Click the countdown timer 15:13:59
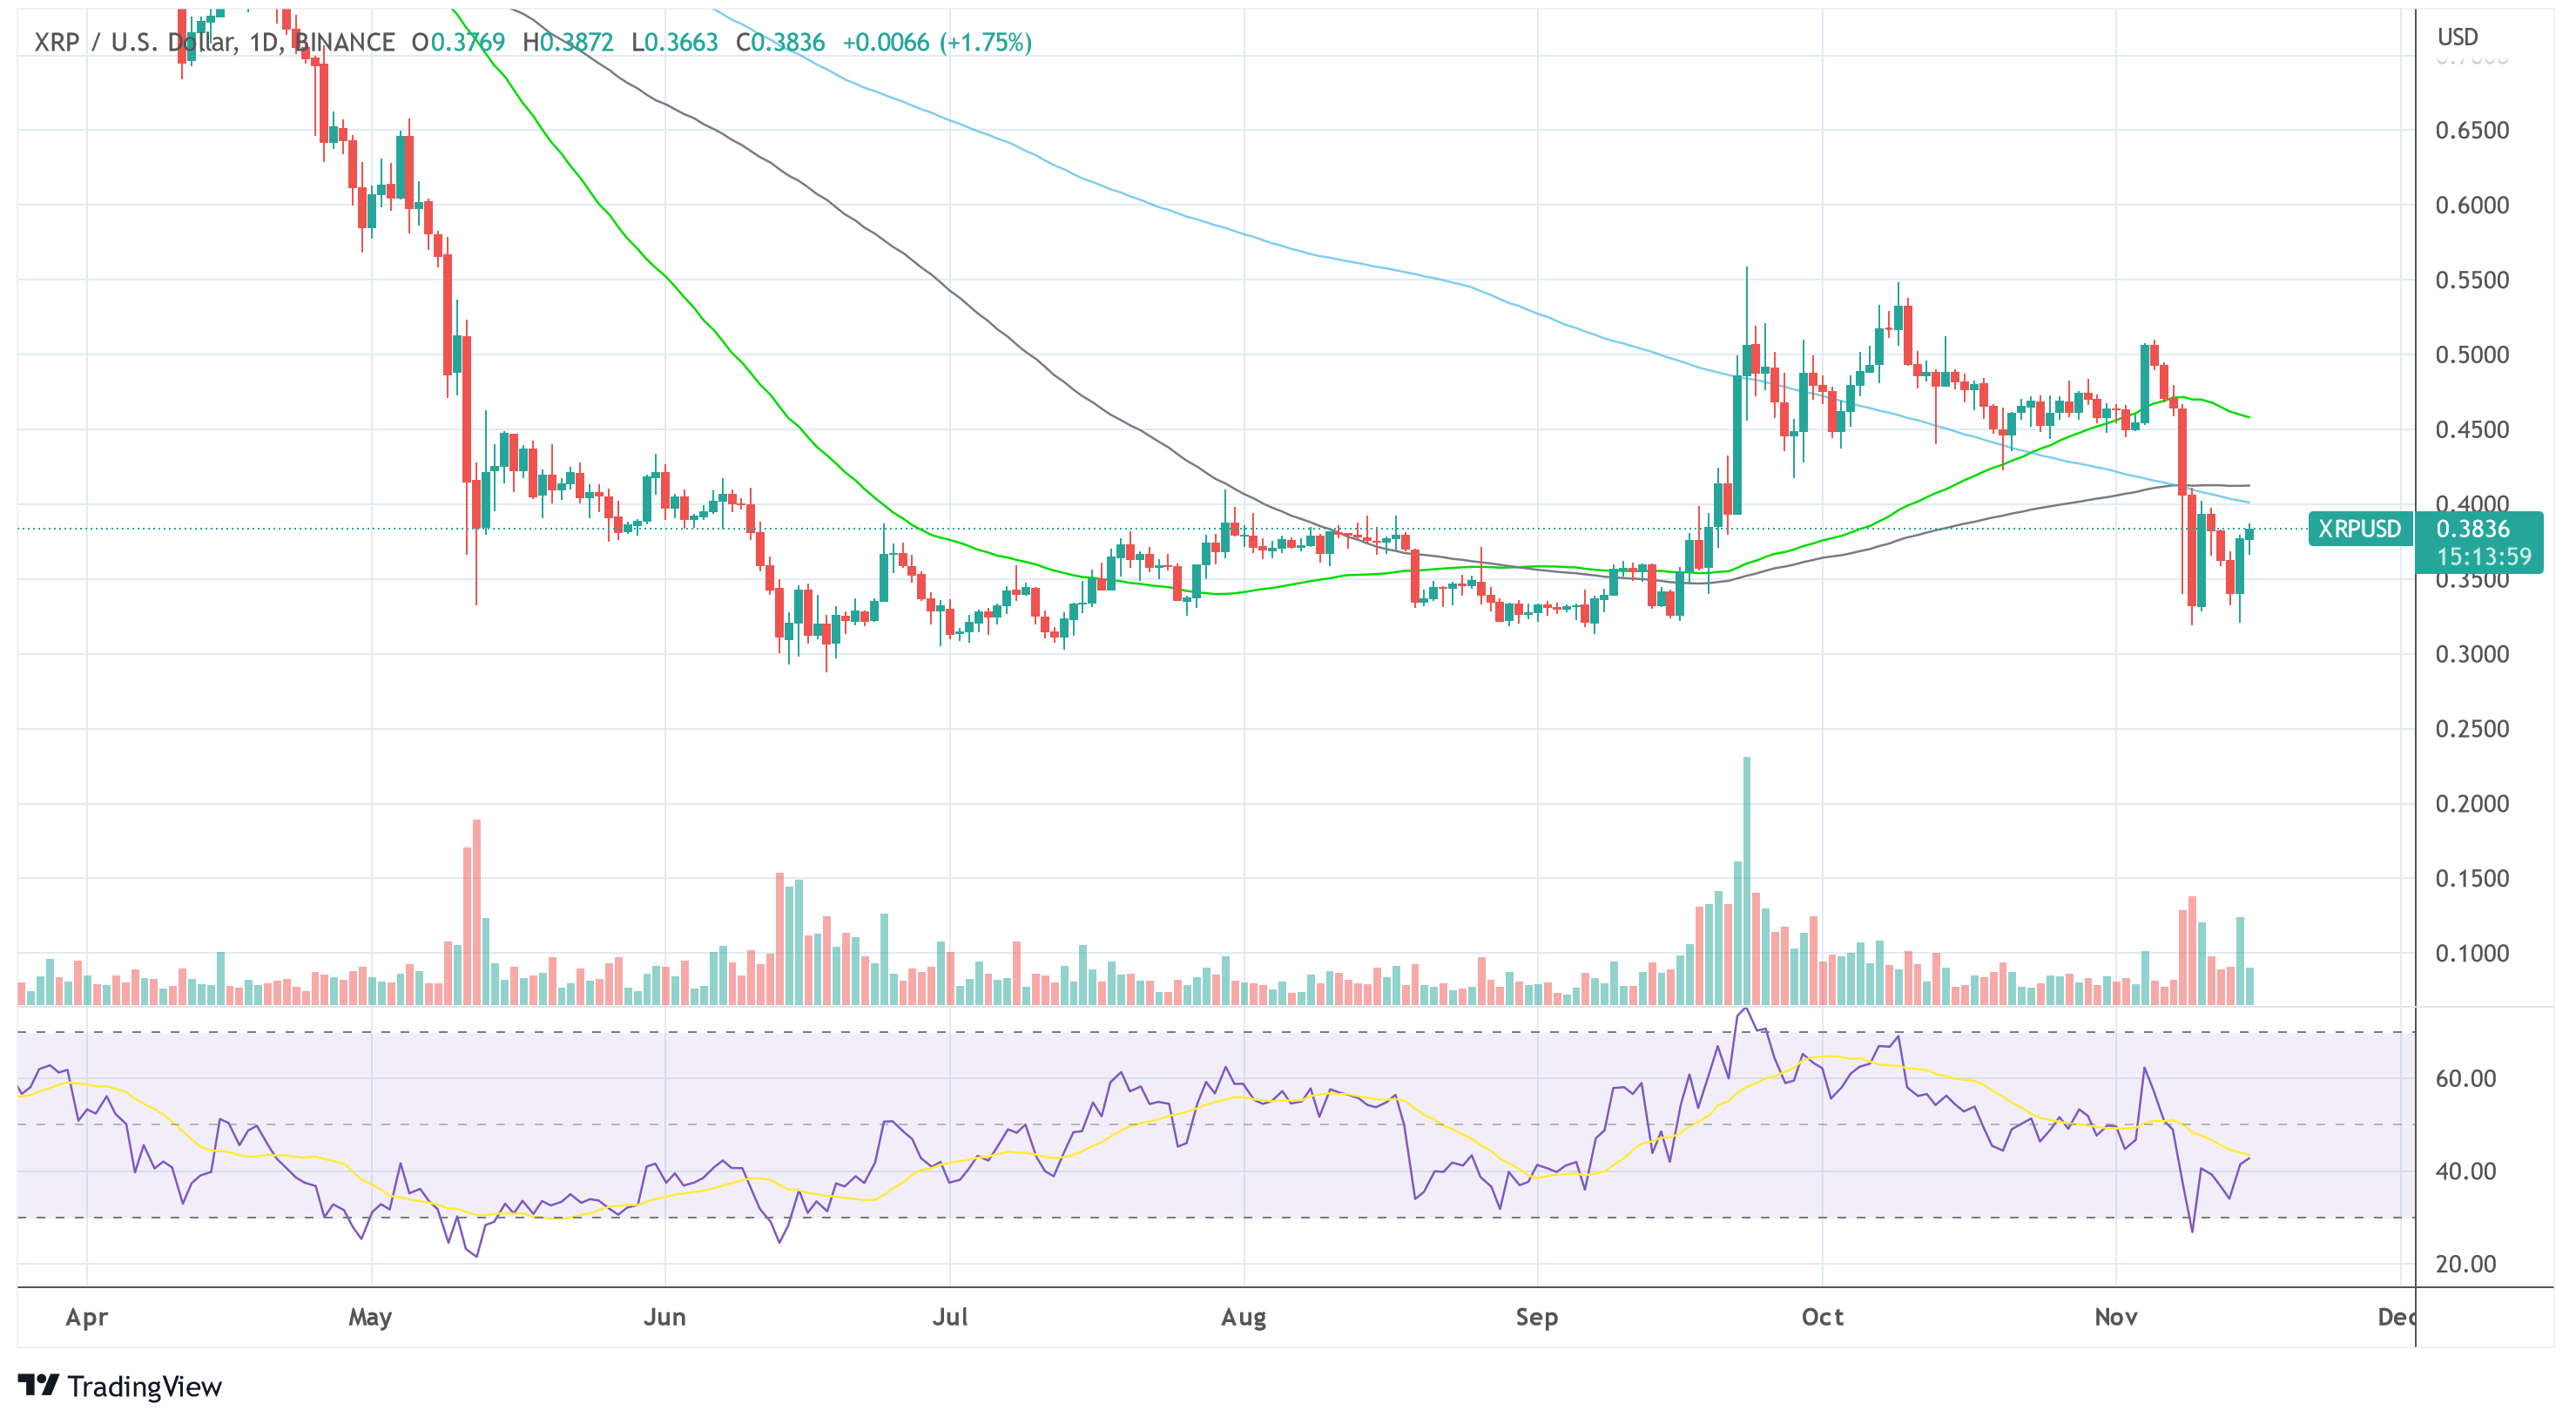 click(x=2484, y=557)
